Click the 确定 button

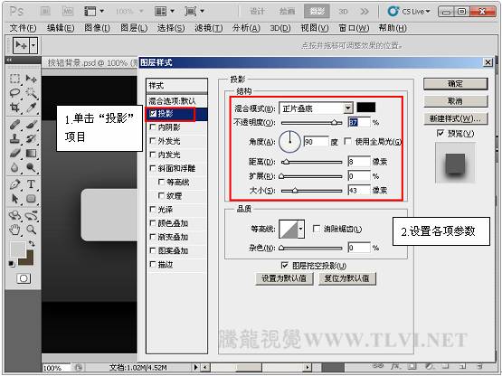coord(455,84)
